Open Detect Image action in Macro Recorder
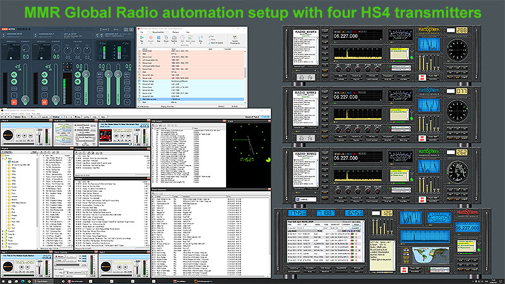This screenshot has height=284, width=505. point(191,38)
